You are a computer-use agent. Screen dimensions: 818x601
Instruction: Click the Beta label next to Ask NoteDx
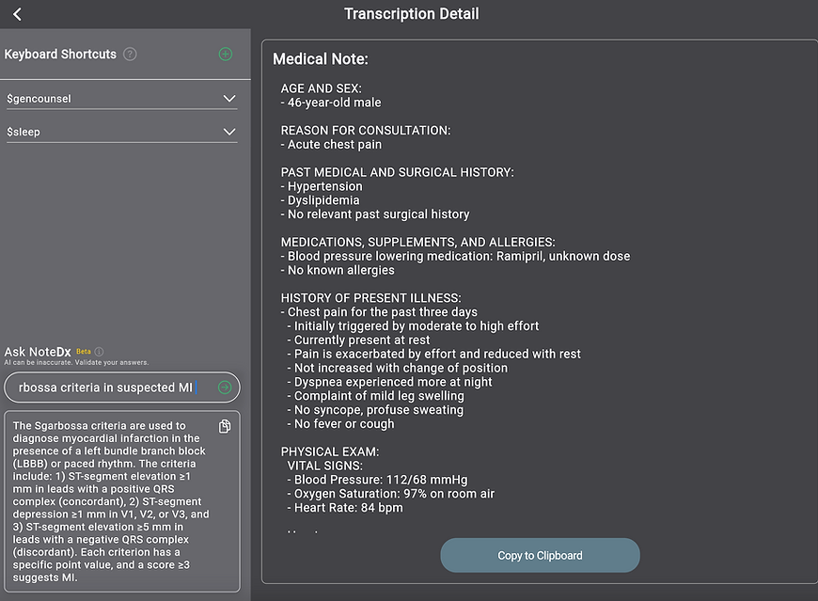point(83,350)
